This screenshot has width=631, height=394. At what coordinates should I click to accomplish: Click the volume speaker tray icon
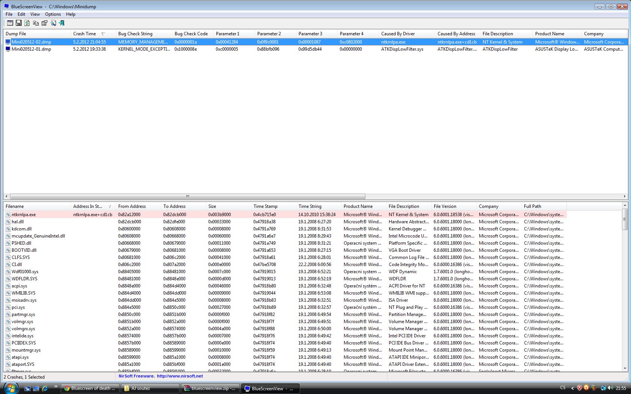pos(610,388)
